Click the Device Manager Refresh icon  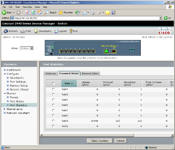click(x=6, y=31)
